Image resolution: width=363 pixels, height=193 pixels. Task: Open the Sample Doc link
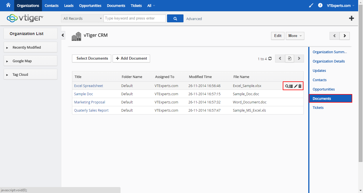(x=84, y=94)
